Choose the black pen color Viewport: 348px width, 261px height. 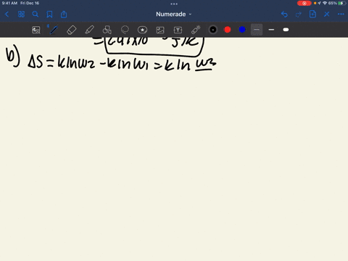coord(213,30)
